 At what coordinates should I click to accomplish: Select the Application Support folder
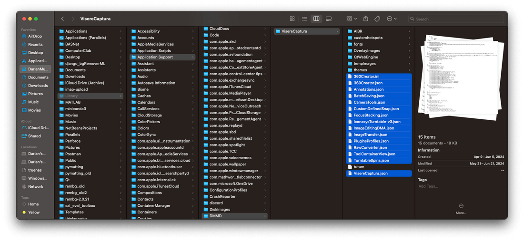coord(162,57)
